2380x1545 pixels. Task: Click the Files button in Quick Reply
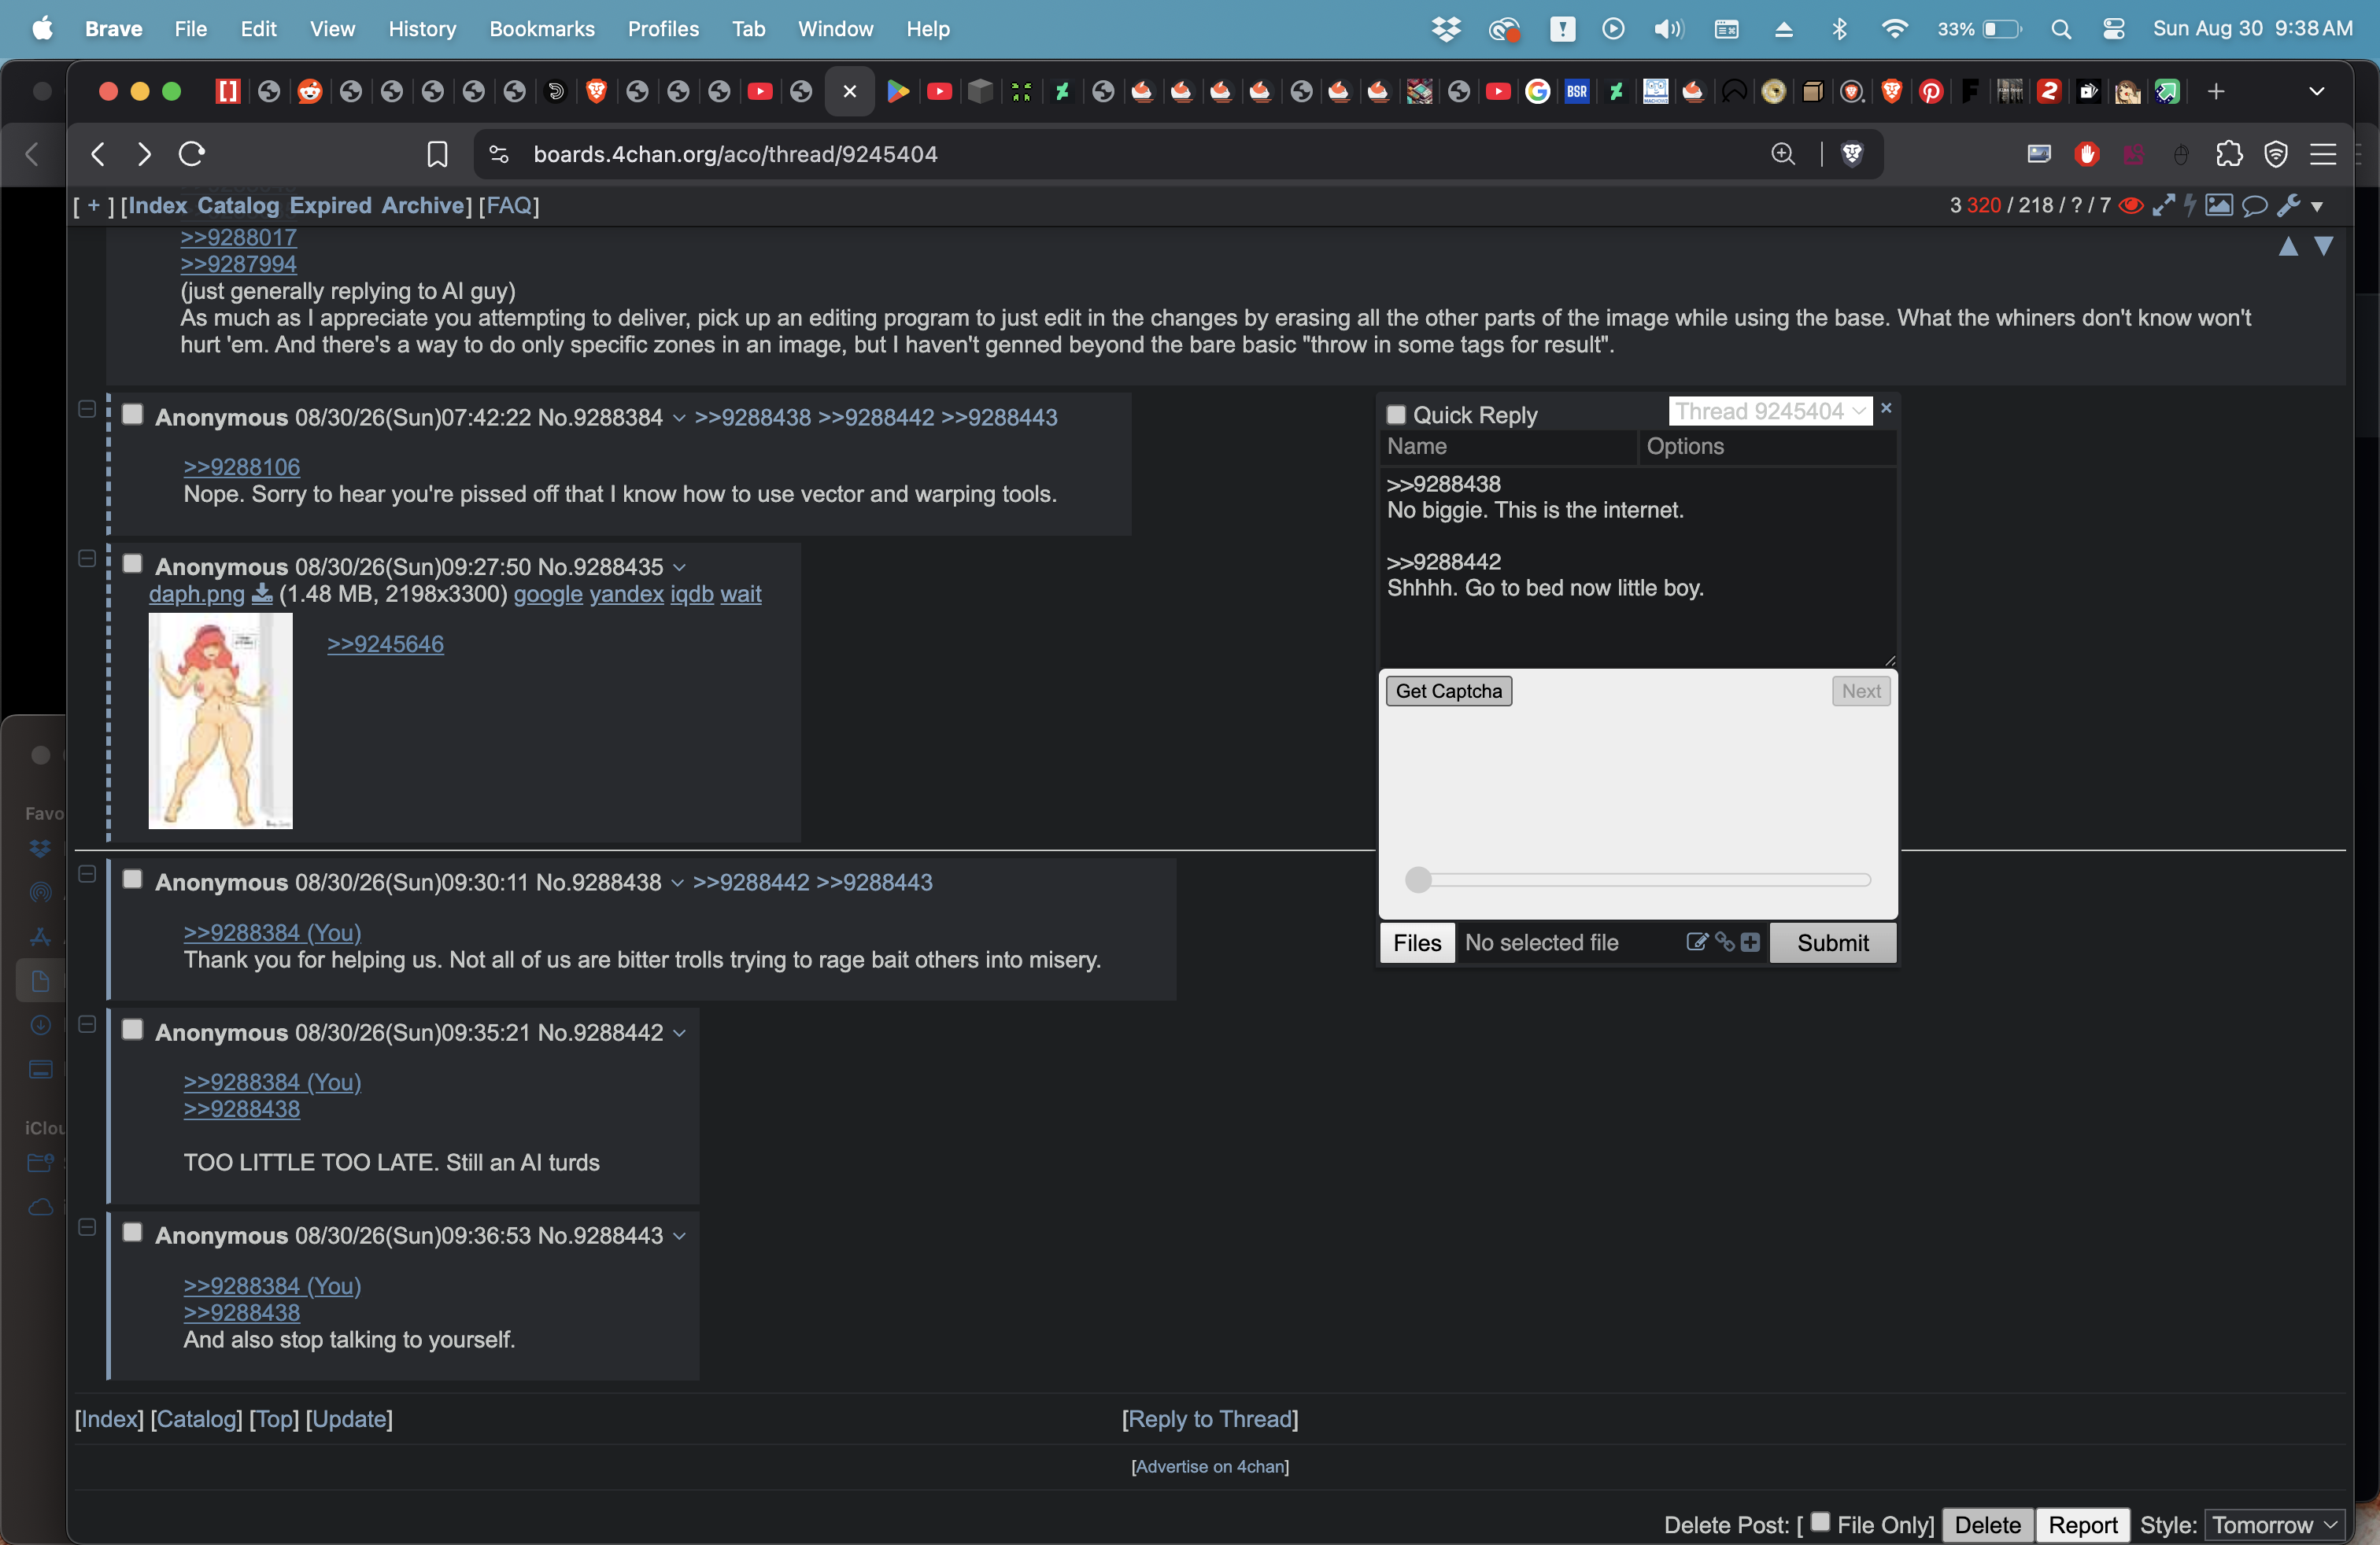point(1417,943)
